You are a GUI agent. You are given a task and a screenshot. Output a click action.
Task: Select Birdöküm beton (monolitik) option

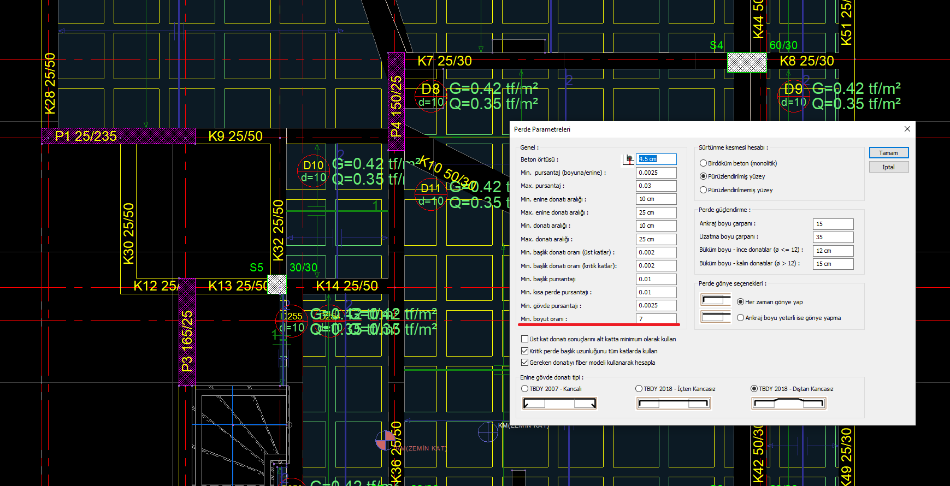coord(703,163)
